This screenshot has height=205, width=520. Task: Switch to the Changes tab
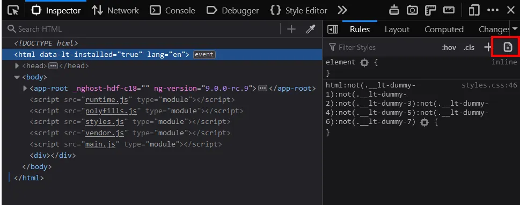click(494, 29)
